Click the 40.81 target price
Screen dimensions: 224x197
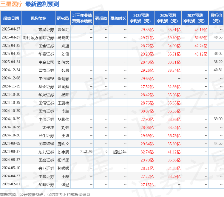point(218,70)
